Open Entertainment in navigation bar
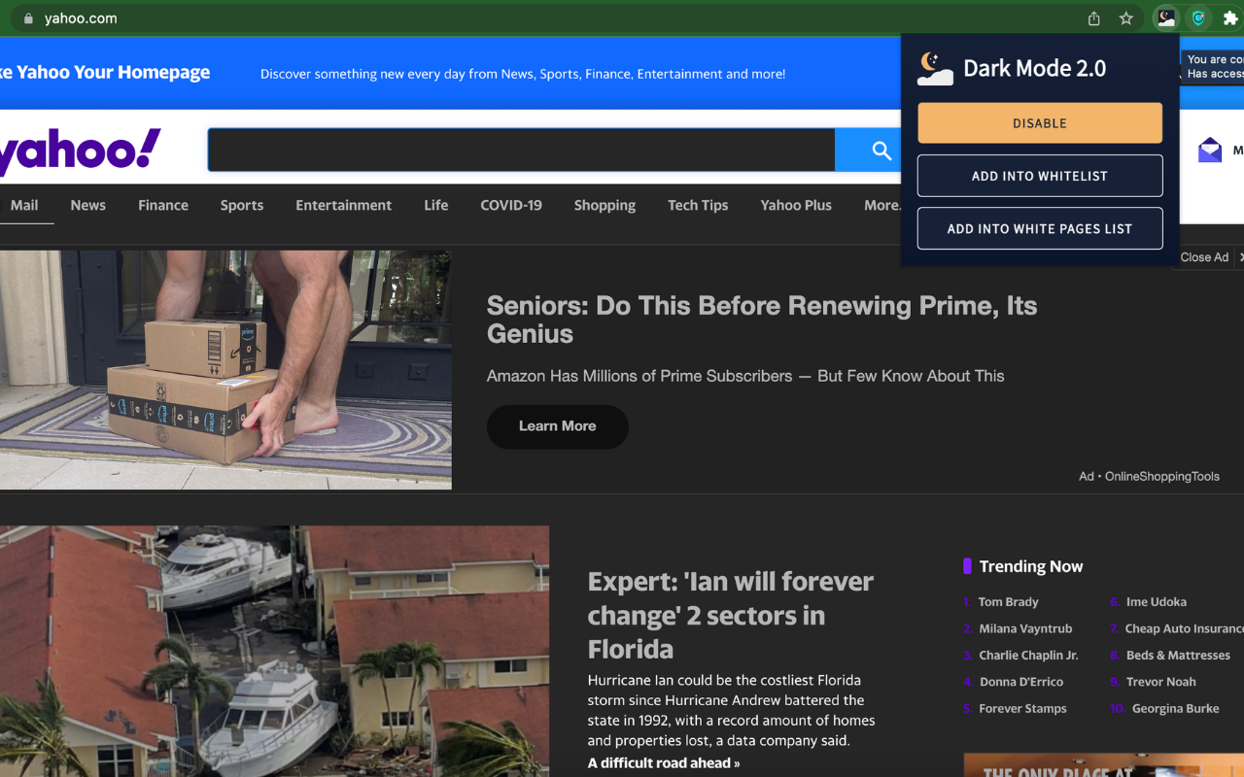The width and height of the screenshot is (1244, 777). click(344, 205)
